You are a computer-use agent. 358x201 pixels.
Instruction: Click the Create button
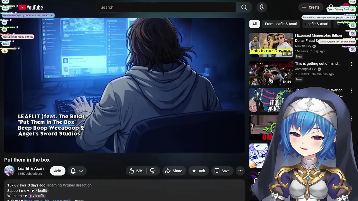click(311, 7)
